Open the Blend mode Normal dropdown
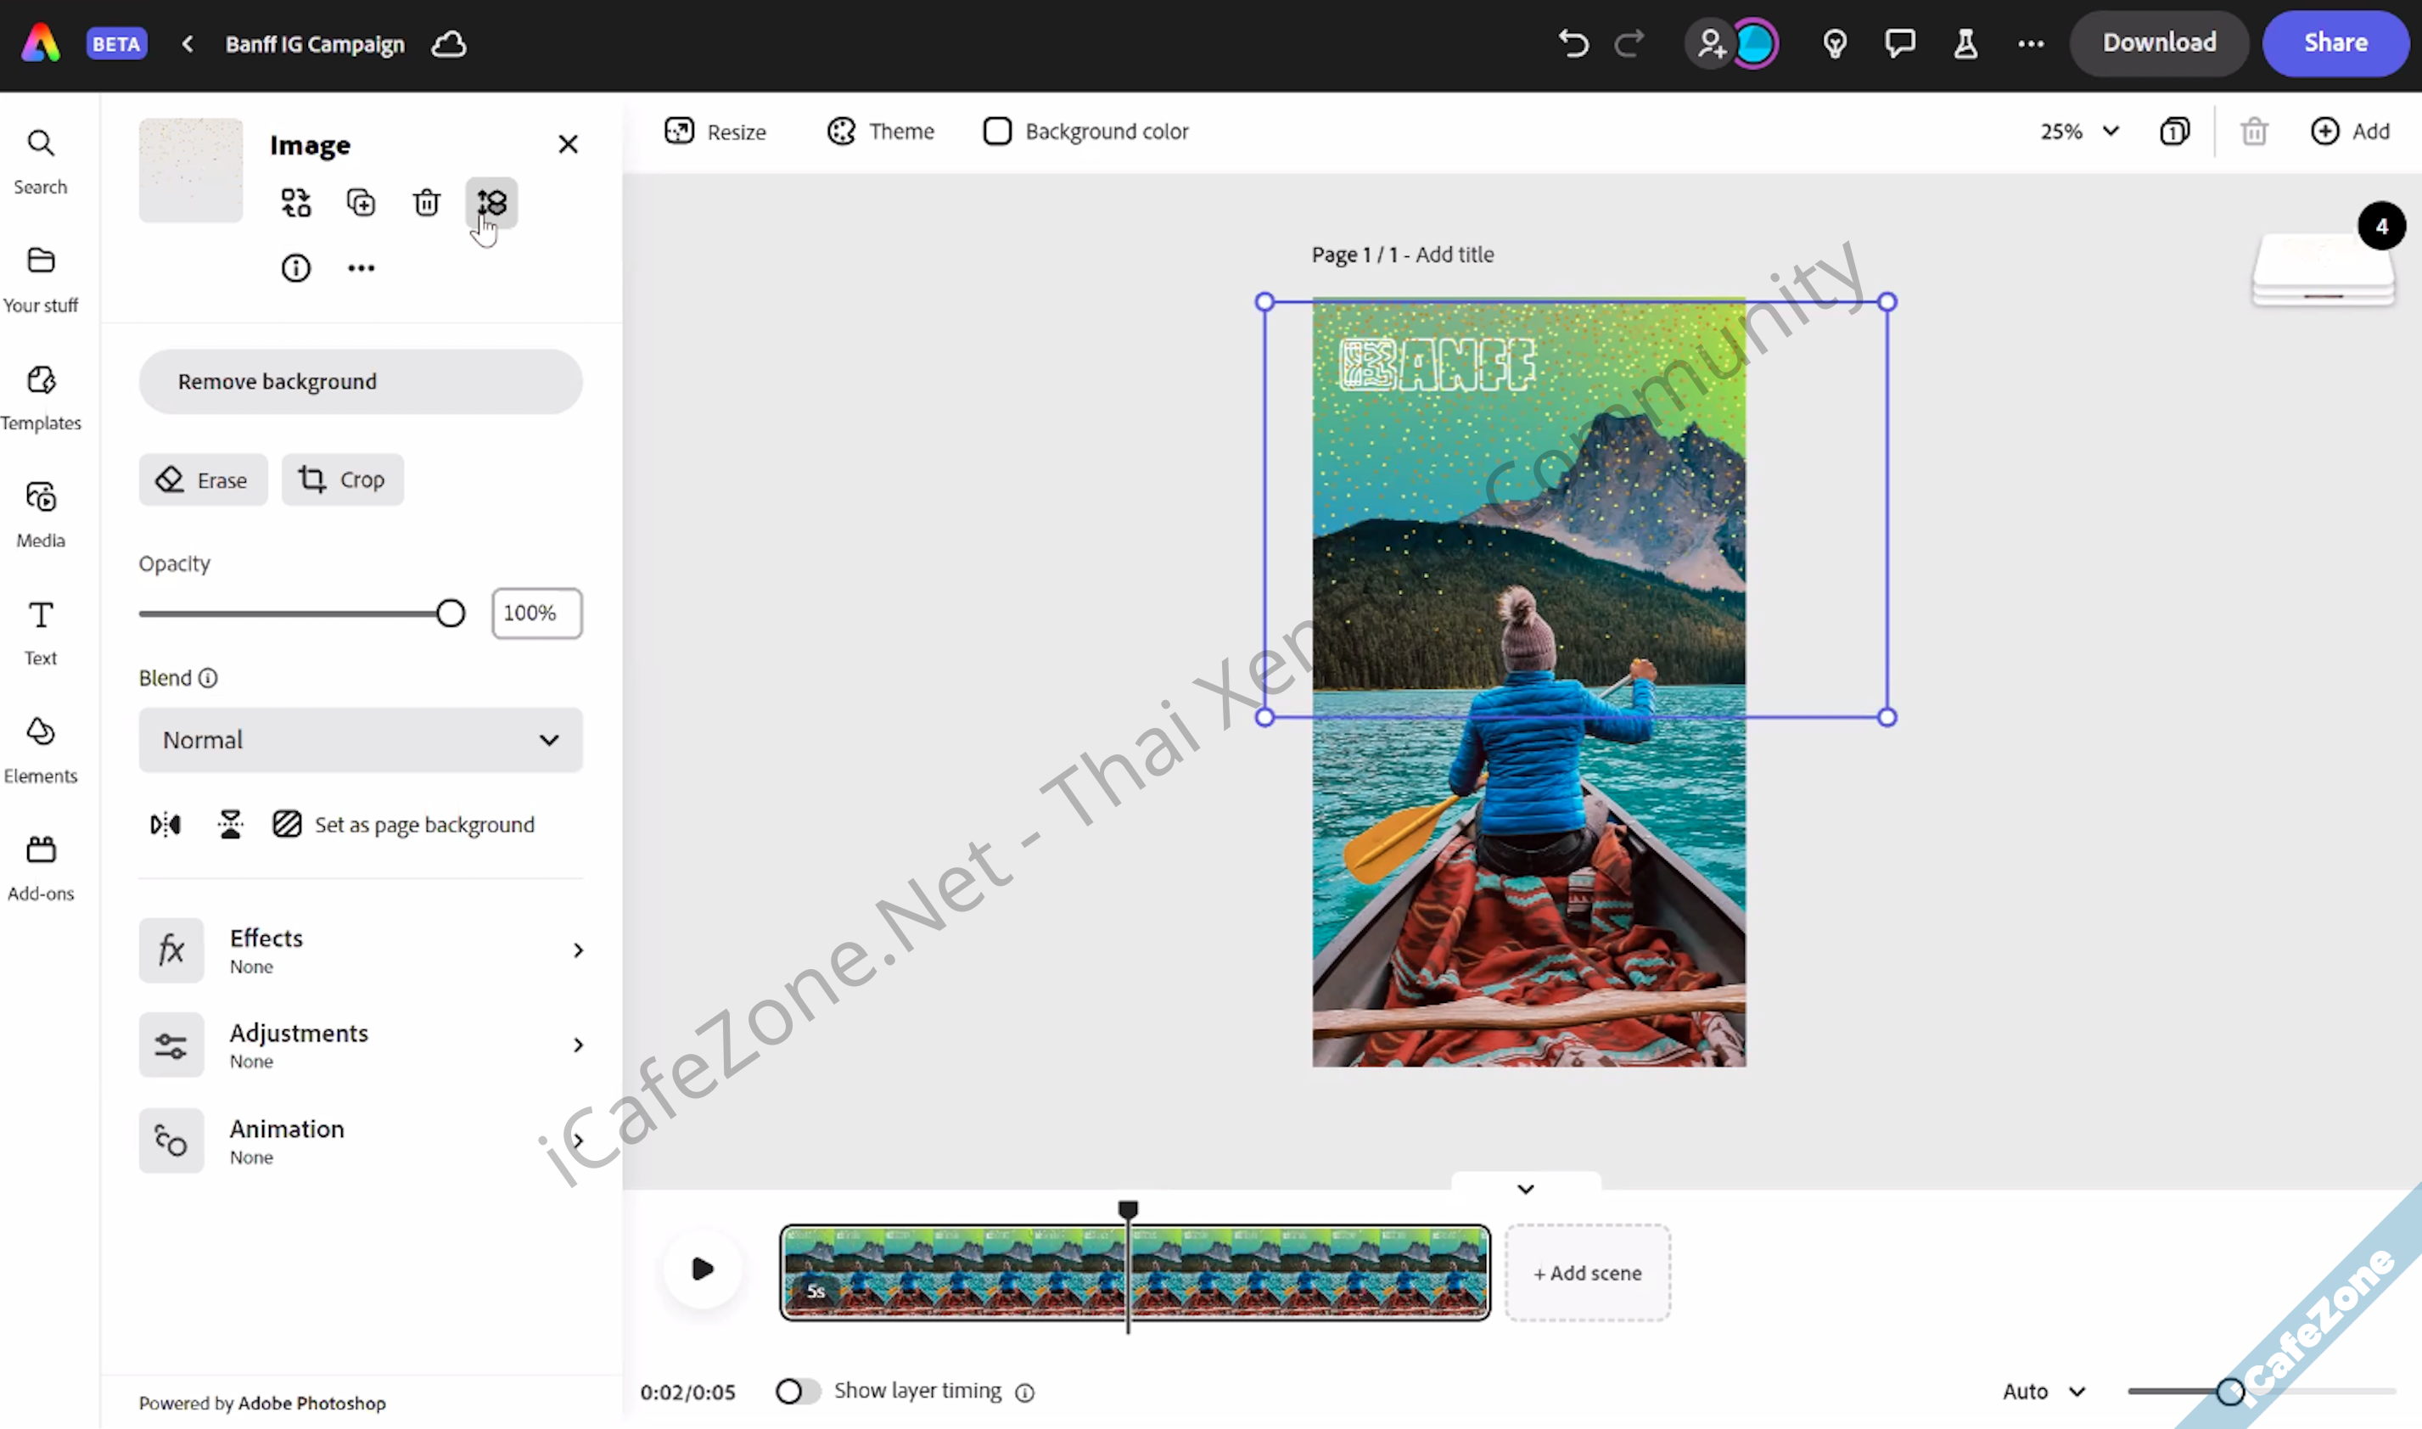The height and width of the screenshot is (1429, 2422). pyautogui.click(x=360, y=741)
